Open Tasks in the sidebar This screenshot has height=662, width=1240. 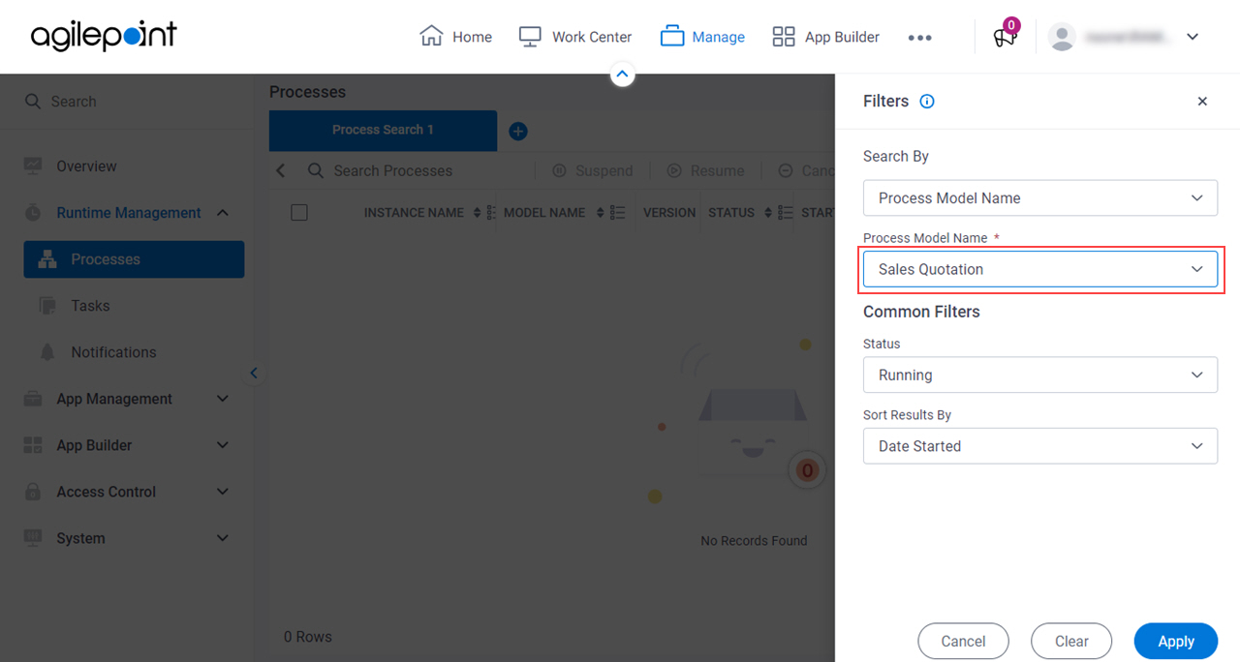pyautogui.click(x=90, y=306)
